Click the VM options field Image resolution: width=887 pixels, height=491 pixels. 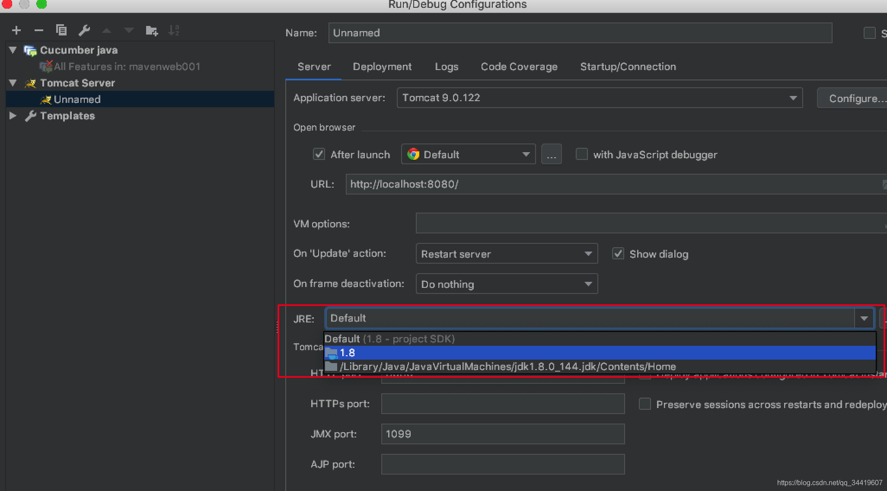coord(651,223)
